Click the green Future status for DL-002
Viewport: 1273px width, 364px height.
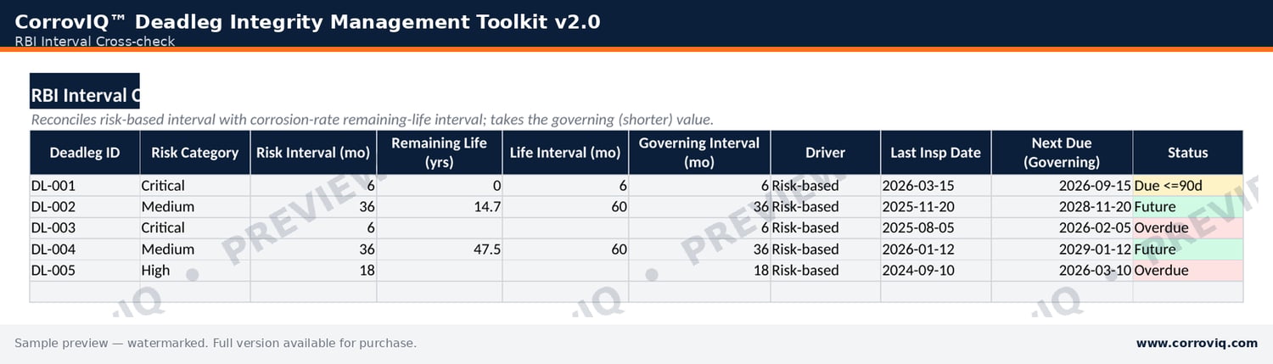(1188, 207)
